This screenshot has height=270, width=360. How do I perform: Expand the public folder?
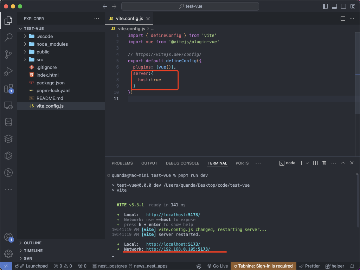[x=25, y=52]
